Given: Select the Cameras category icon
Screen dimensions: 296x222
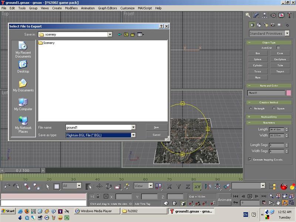Looking at the screenshot, I should point(273,25).
